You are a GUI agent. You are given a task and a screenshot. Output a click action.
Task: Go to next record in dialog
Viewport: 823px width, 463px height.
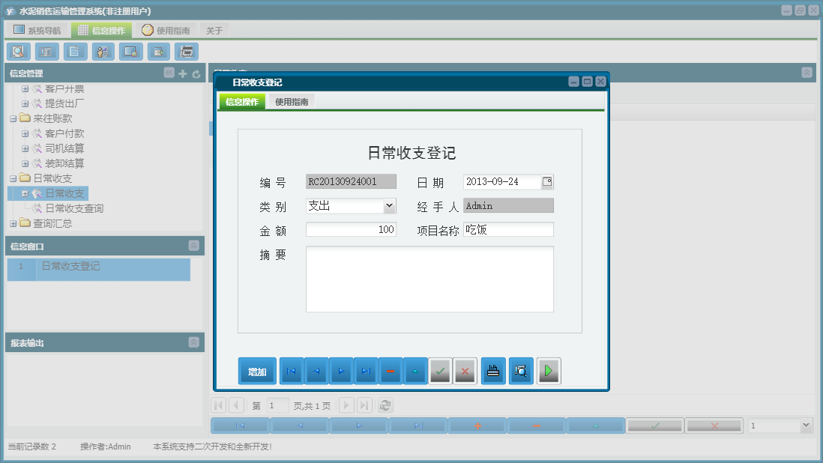pos(341,372)
